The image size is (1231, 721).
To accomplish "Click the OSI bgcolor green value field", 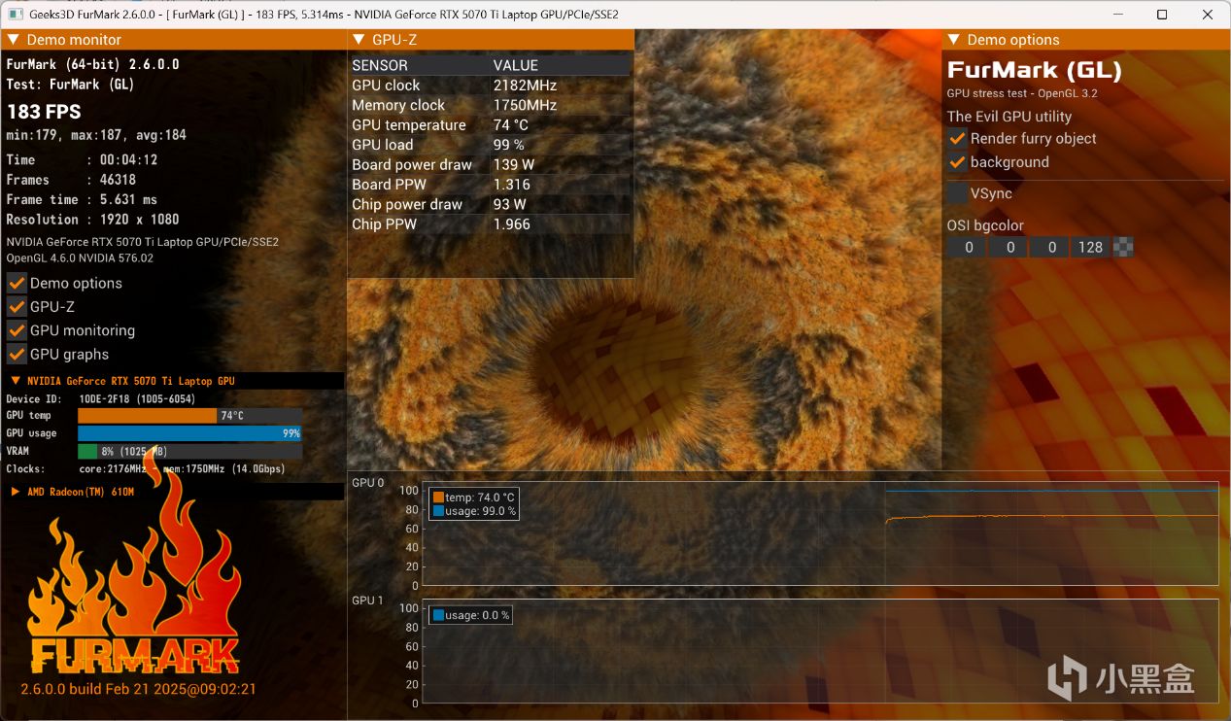I will point(1009,247).
